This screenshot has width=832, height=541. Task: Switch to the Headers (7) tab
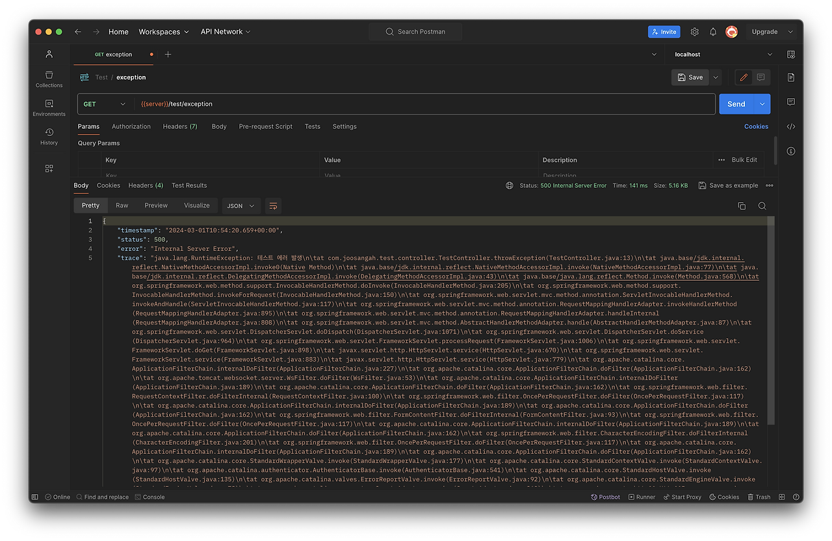coord(179,126)
